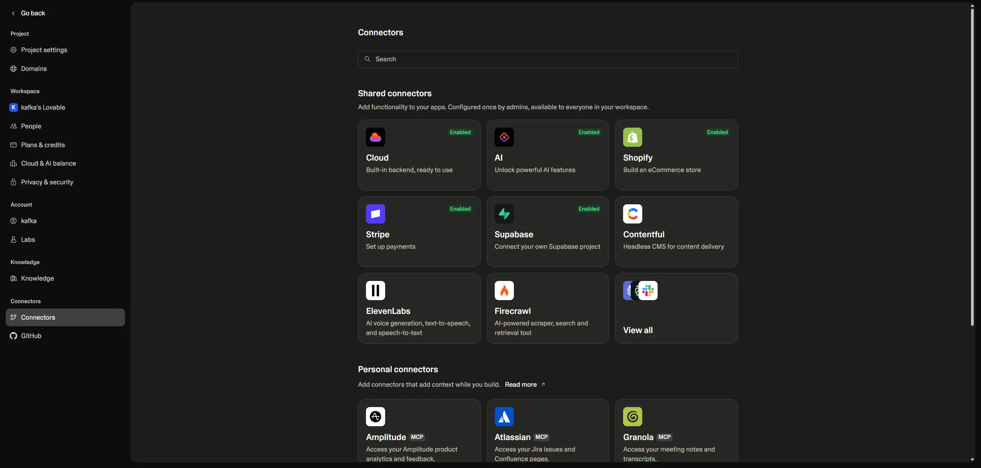Click the Supabase lightning icon

coord(504,213)
